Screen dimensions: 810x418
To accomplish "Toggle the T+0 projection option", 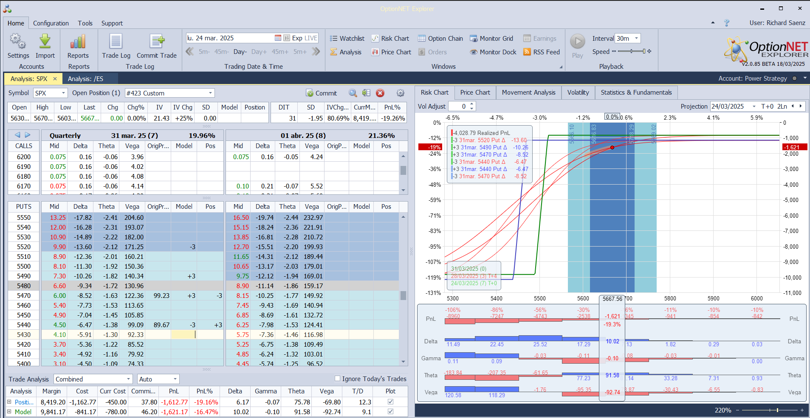I will [x=767, y=107].
